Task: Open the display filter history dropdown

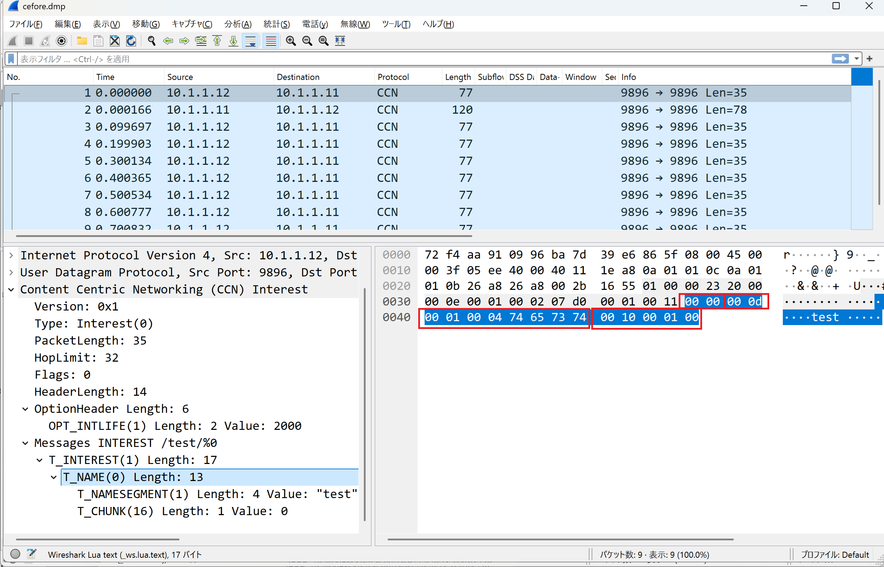Action: pyautogui.click(x=856, y=59)
